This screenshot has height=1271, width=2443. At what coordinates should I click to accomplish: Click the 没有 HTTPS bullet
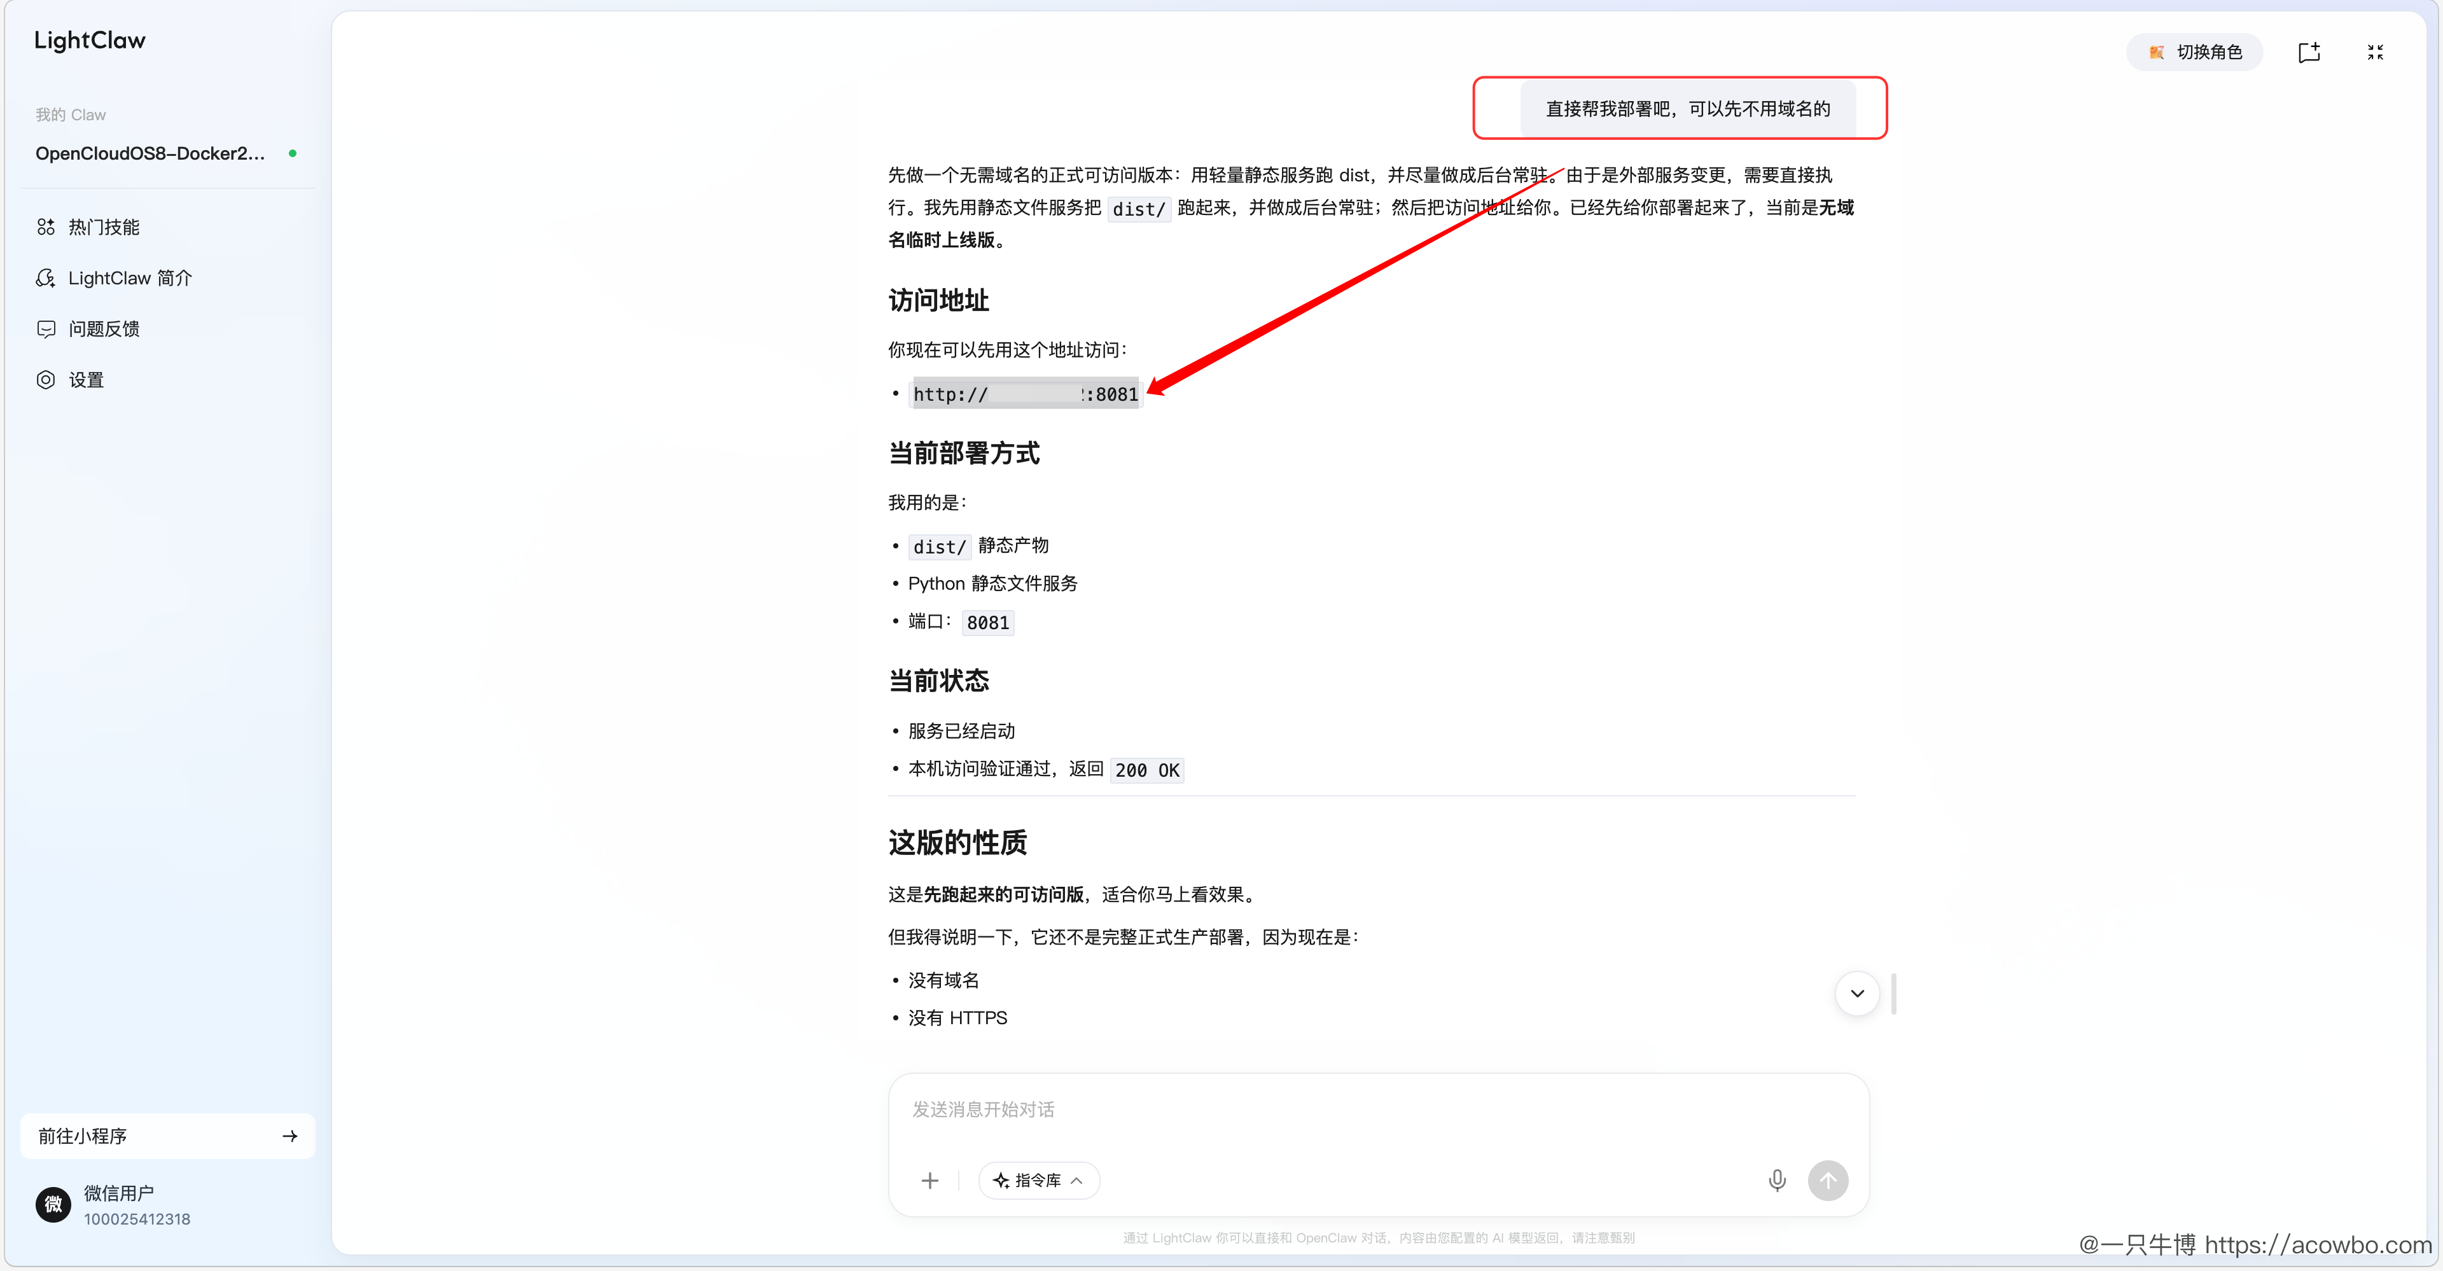click(x=958, y=1018)
